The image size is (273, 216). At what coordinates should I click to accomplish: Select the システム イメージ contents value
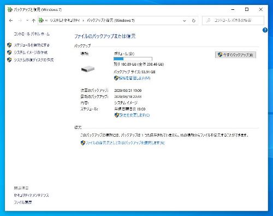click(126, 103)
